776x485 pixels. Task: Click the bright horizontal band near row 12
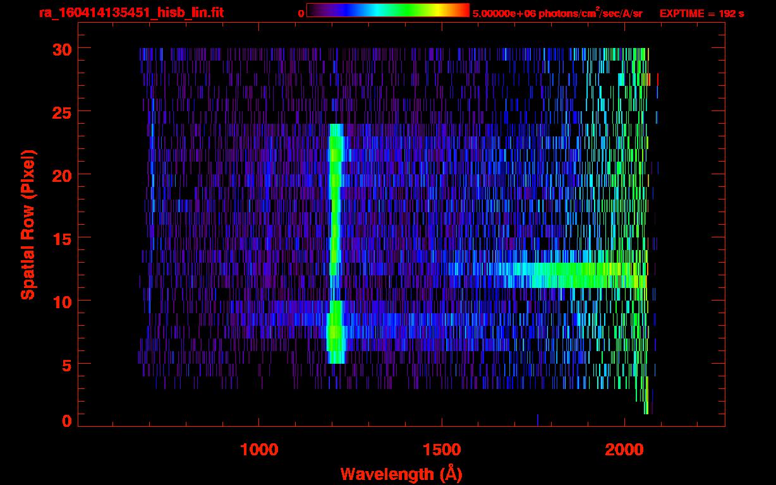click(x=569, y=275)
